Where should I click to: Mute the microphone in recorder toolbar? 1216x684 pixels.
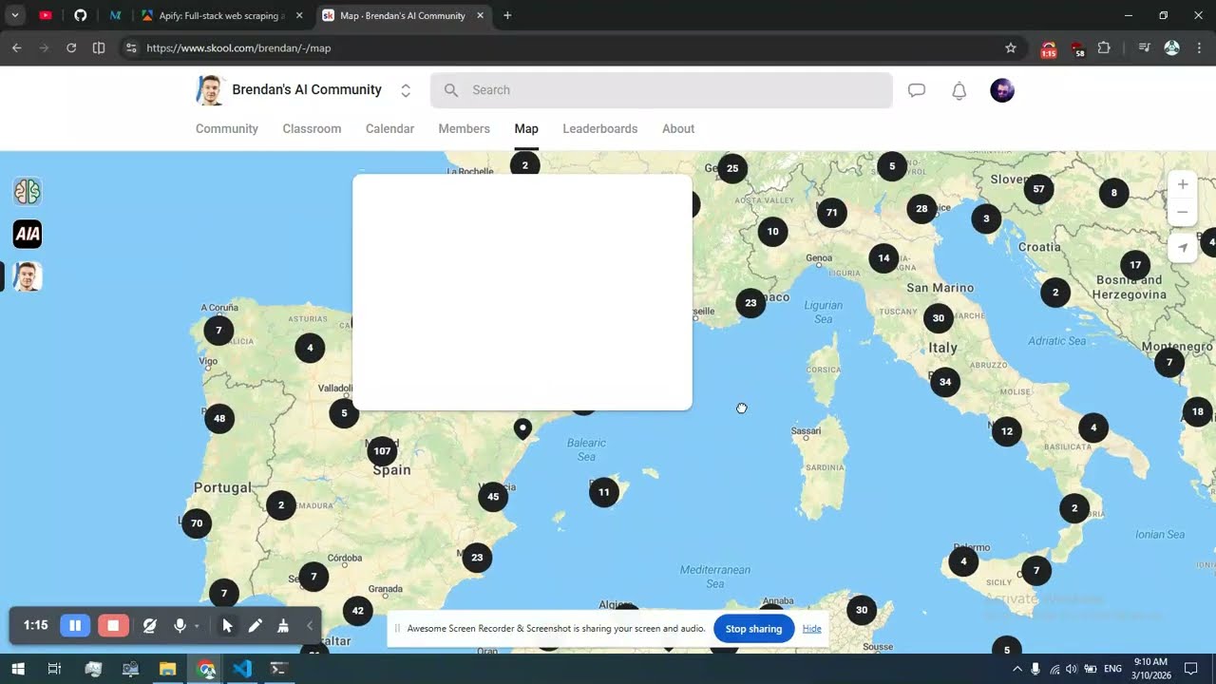[x=180, y=625]
